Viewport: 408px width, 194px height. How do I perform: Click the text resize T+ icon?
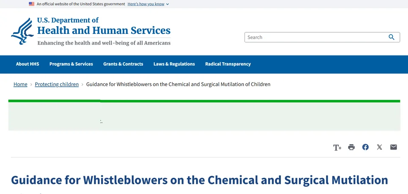pyautogui.click(x=337, y=147)
